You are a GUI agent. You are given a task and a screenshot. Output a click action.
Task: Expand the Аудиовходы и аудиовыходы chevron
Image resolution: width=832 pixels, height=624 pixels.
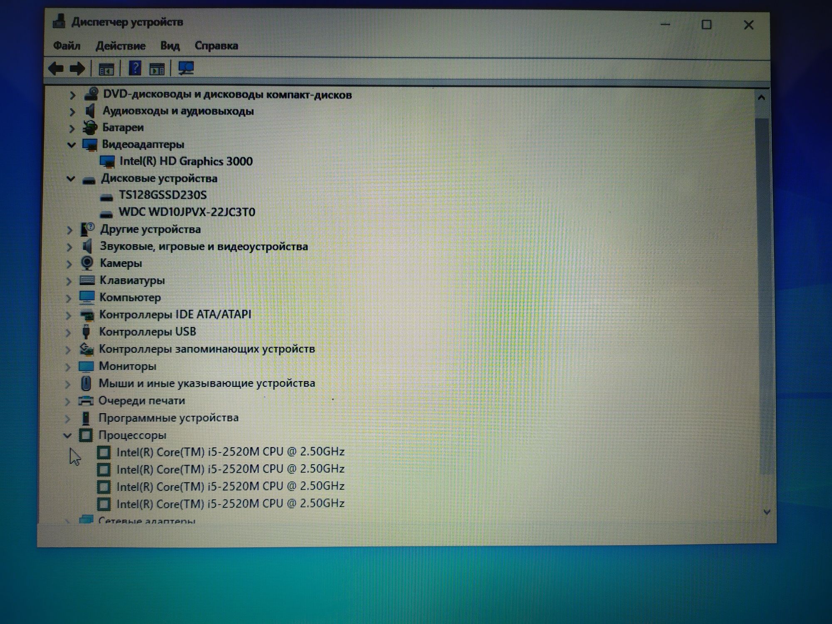(72, 112)
